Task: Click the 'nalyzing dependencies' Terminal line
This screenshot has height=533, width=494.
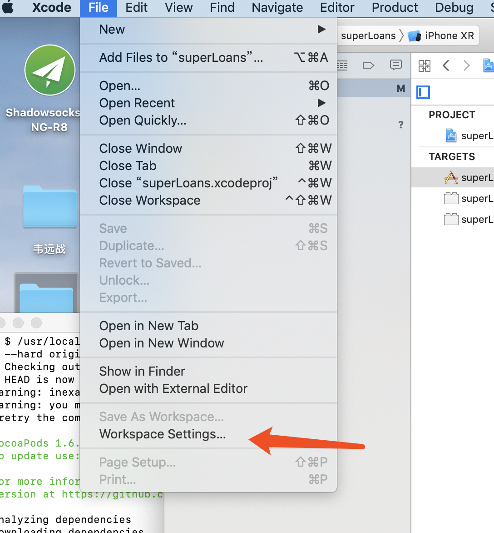Action: pos(65,519)
